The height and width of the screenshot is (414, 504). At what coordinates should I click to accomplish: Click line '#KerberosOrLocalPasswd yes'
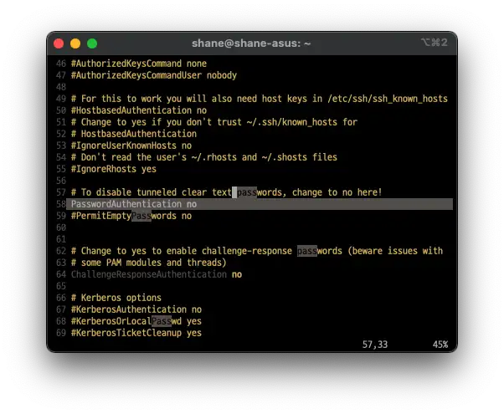click(136, 321)
